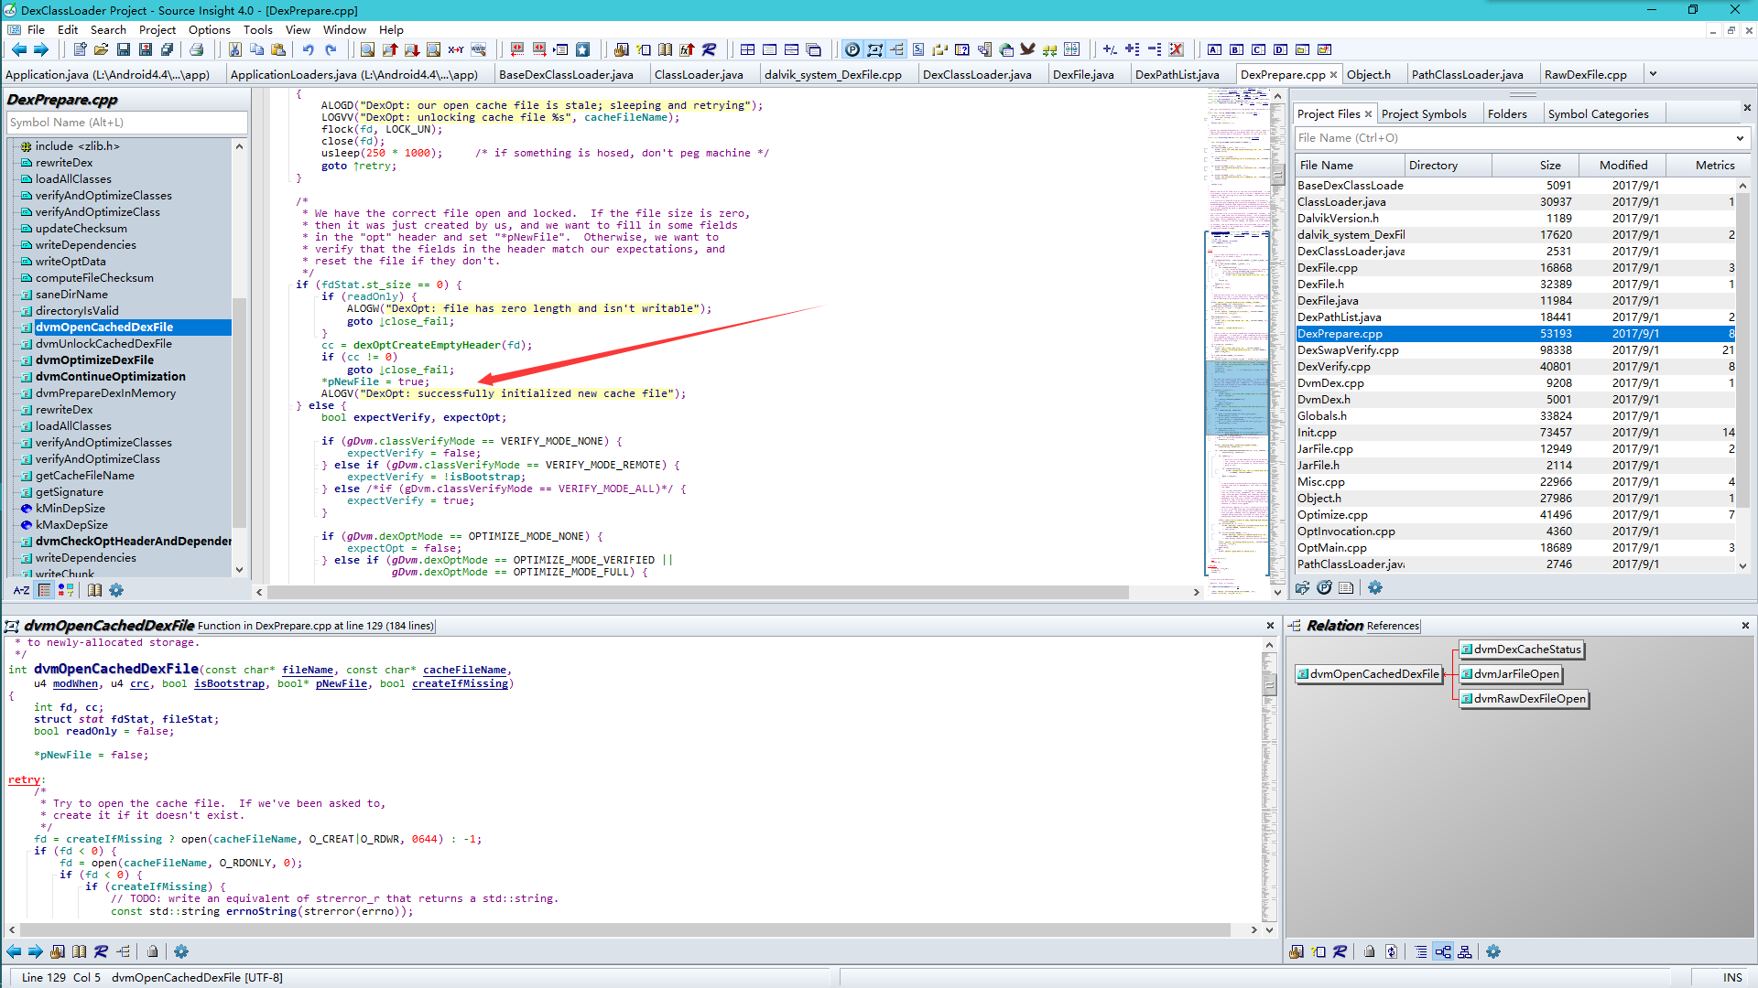
Task: Open the Search dialog magnifier icon
Action: [x=367, y=49]
